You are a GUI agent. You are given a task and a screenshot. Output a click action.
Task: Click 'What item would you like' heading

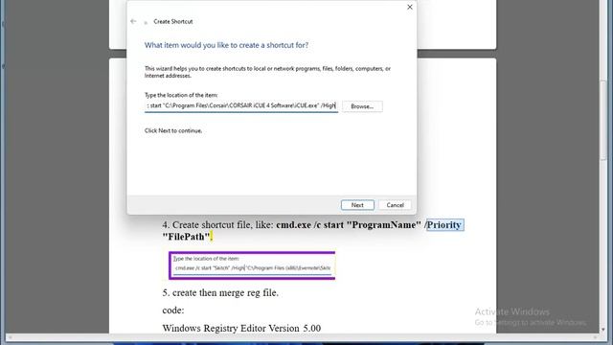(226, 45)
